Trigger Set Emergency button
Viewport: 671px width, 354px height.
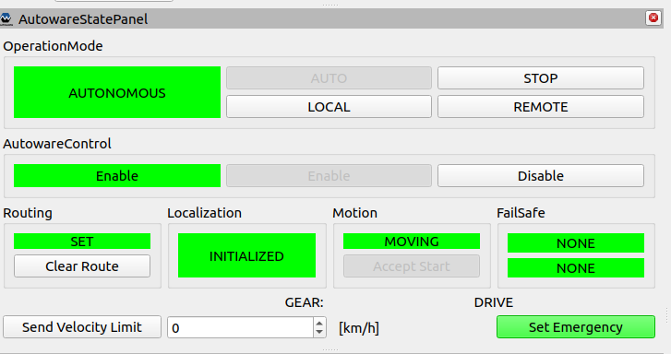(x=576, y=327)
